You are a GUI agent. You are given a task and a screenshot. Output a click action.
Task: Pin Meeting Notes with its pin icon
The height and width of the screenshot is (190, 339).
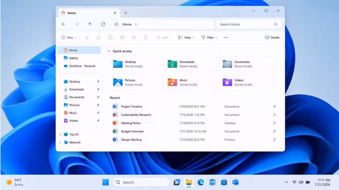tap(274, 123)
